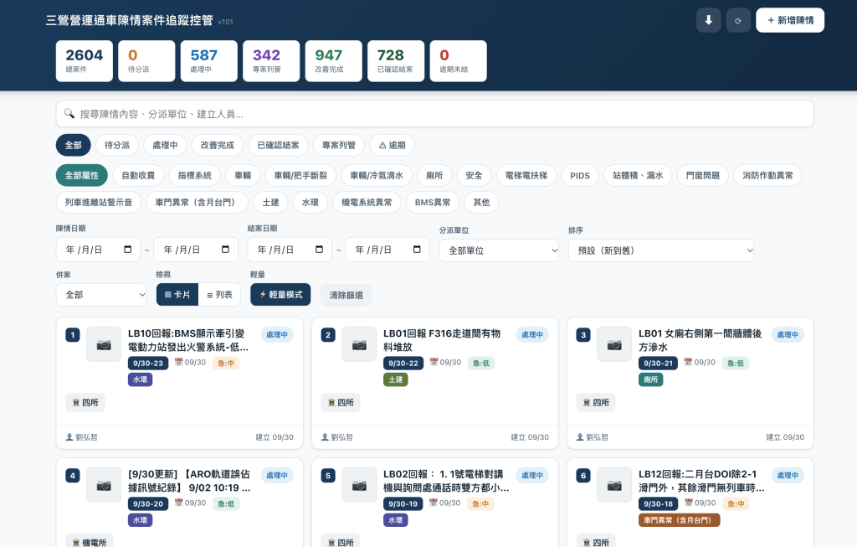Click calendar icon beside 09/30 on card 1

(178, 362)
